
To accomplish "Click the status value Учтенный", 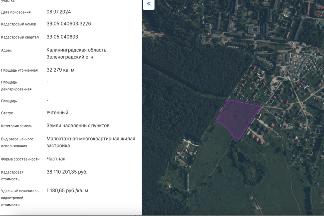I will (57, 113).
